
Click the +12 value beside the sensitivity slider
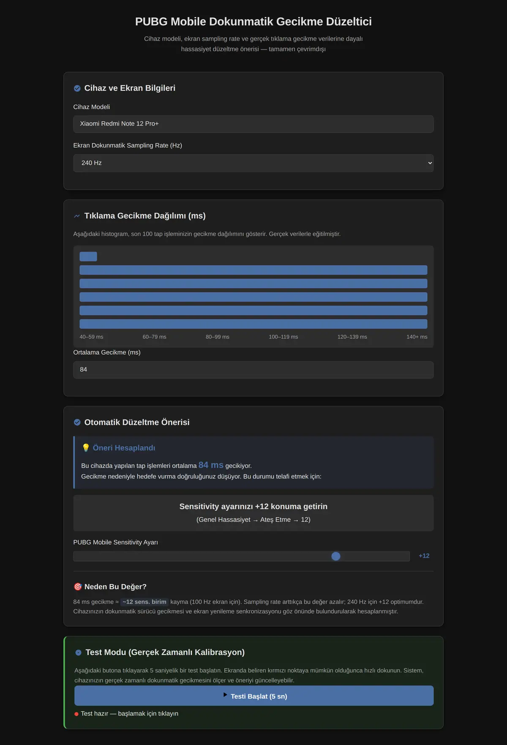point(424,556)
